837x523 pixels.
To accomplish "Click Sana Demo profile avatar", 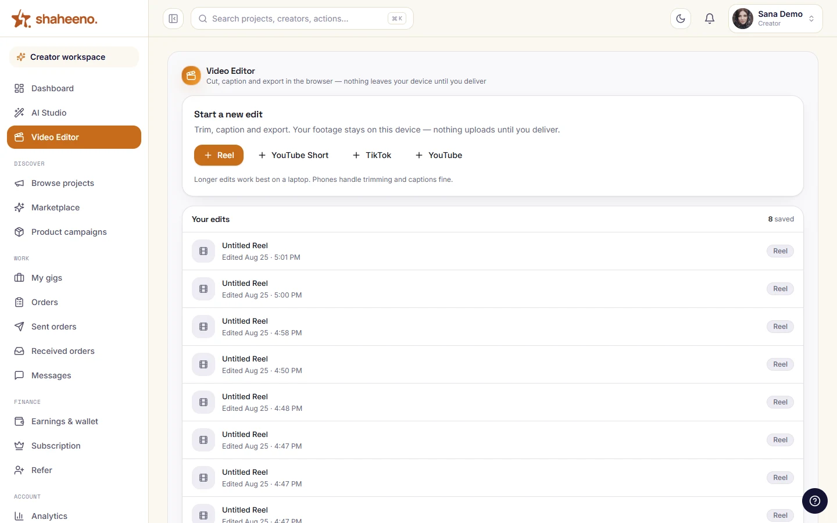I will [x=743, y=19].
